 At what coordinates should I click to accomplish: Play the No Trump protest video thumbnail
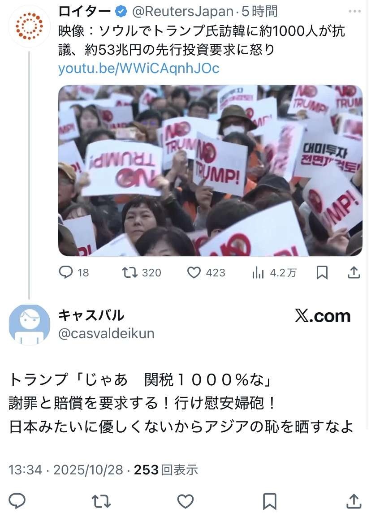click(x=210, y=170)
